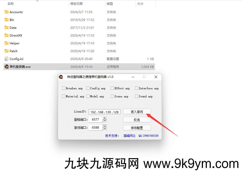Image resolution: width=242 pixels, height=173 pixels.
Task: Select the Config.ini file icon
Action: (7, 59)
